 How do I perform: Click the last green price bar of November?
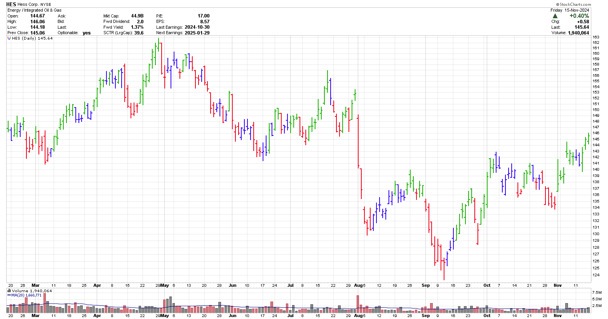coord(588,139)
